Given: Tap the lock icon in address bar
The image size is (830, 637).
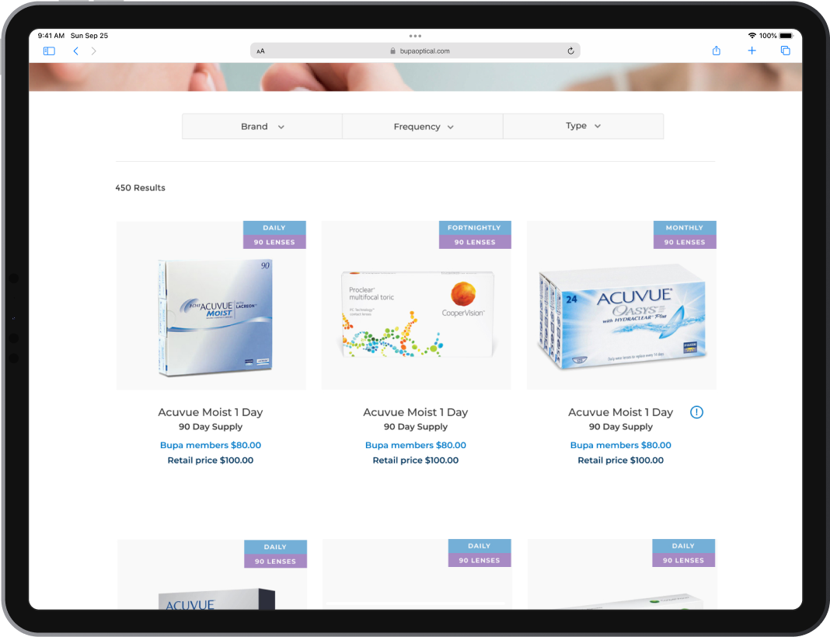Looking at the screenshot, I should point(392,51).
